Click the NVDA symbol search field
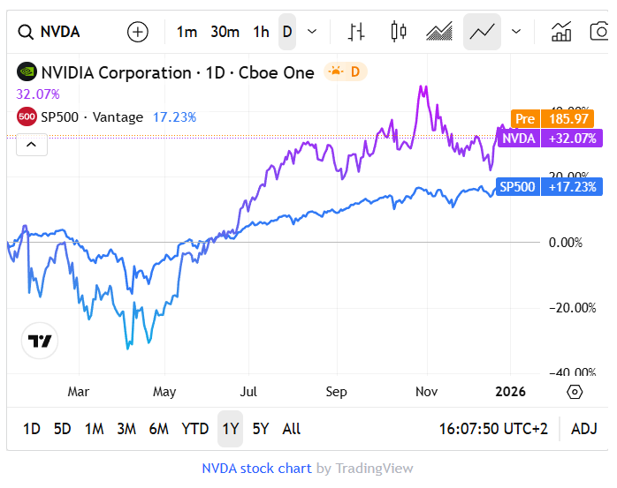 point(62,32)
